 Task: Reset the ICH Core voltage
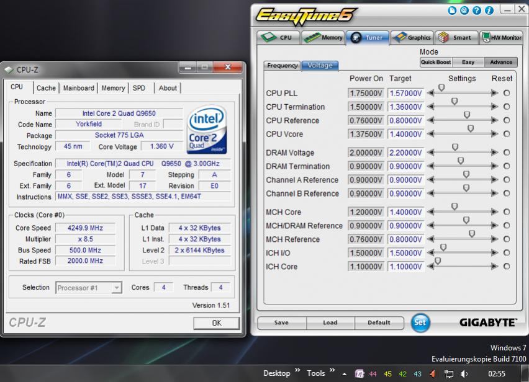pos(507,266)
